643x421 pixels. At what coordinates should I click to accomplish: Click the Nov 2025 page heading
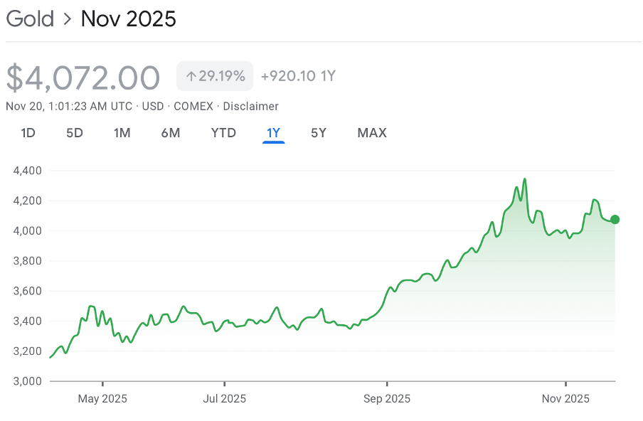pos(128,18)
